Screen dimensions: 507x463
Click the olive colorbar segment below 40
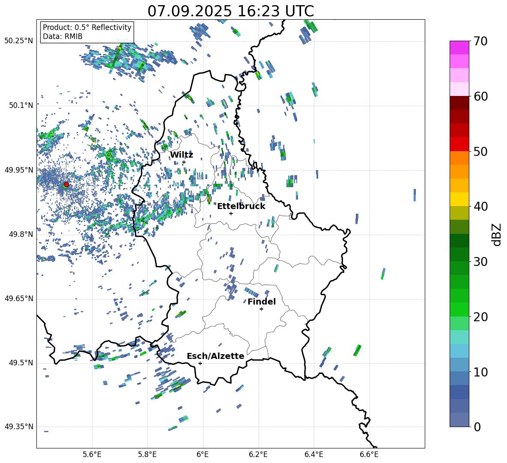[459, 213]
